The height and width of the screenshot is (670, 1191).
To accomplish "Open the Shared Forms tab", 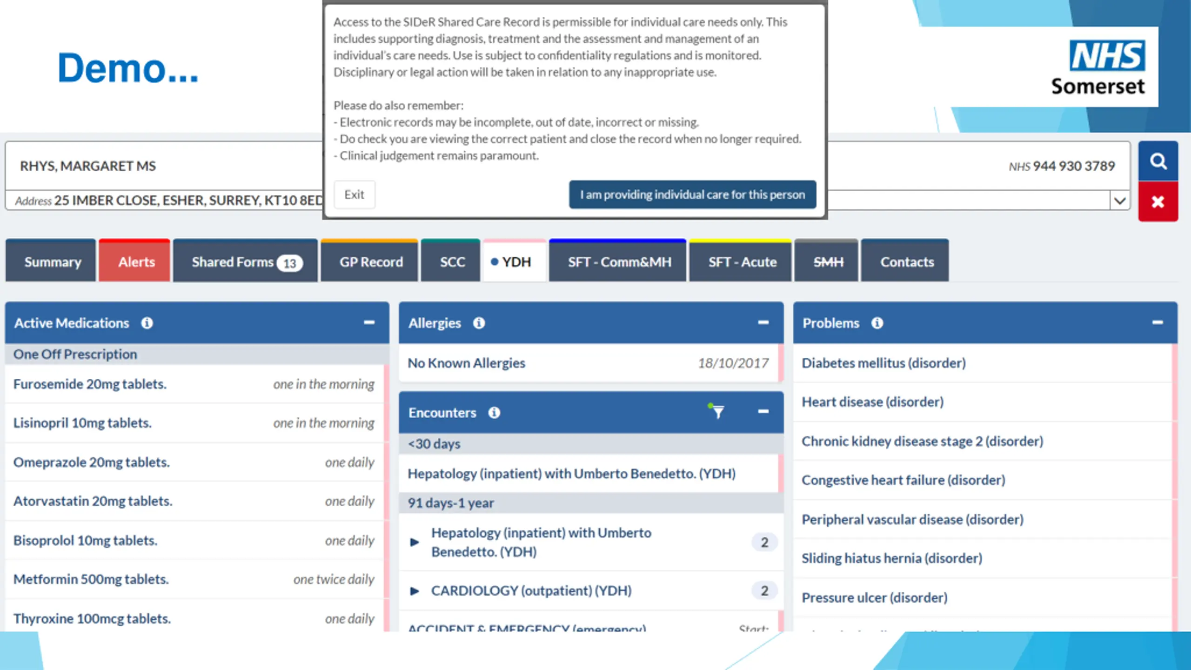I will (246, 262).
